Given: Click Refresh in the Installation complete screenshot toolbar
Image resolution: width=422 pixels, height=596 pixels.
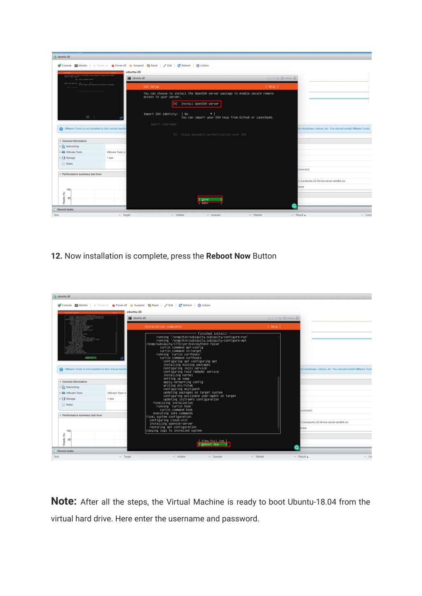Looking at the screenshot, I should 185,305.
